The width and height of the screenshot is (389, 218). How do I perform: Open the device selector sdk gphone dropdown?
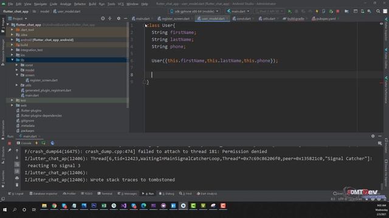pyautogui.click(x=194, y=12)
